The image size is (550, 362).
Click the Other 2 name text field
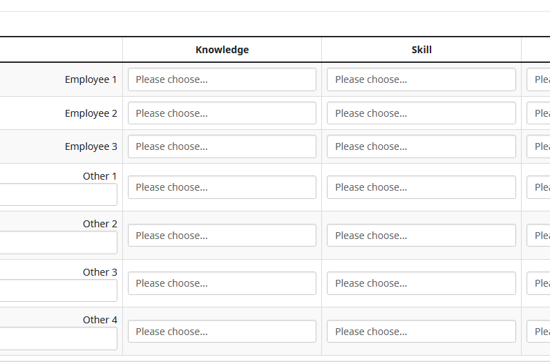pyautogui.click(x=58, y=242)
